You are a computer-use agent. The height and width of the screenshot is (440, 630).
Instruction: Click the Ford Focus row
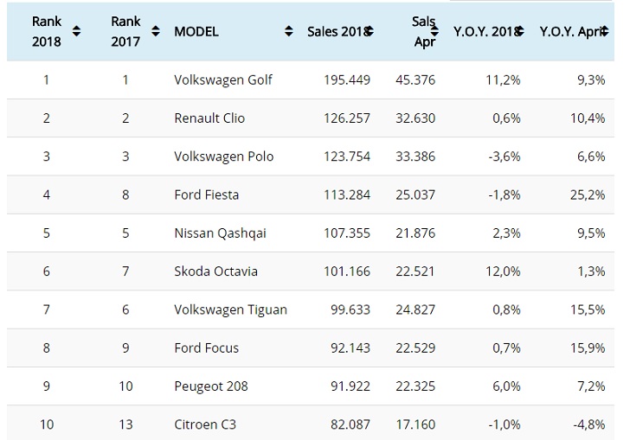tap(206, 348)
